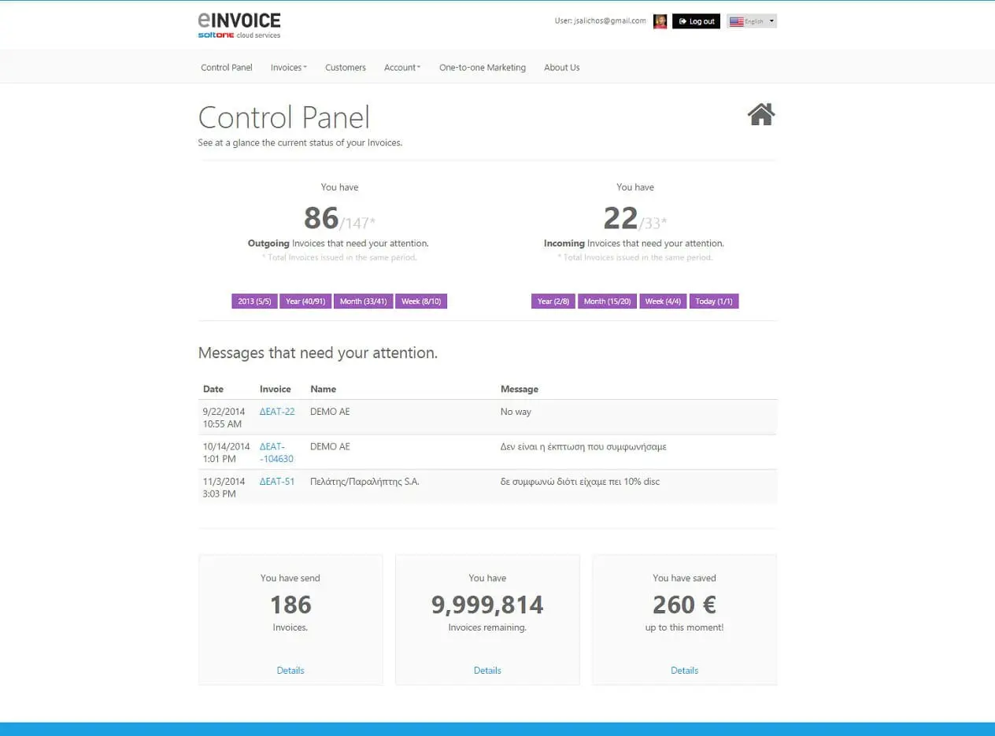Select outgoing Month (33/41) filter
995x736 pixels.
click(364, 301)
